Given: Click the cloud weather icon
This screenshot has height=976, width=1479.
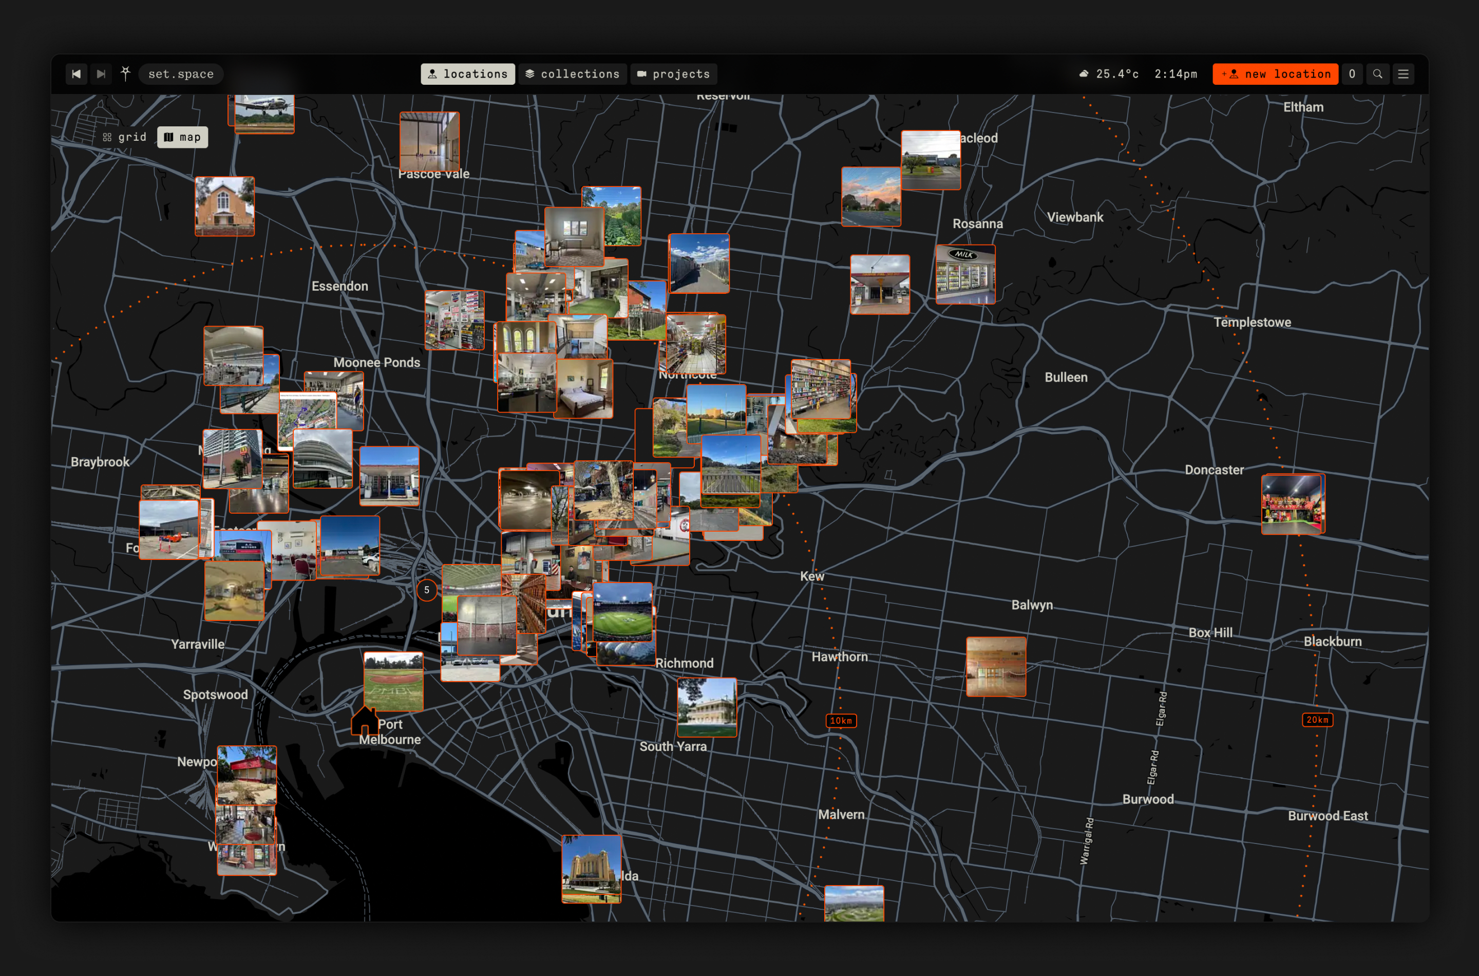Looking at the screenshot, I should point(1084,74).
